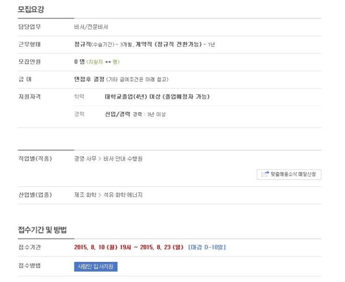Screen dimensions: 345x282
Task: Click the arrow between 제조·화학 and 석유·화학·에너지
Action: point(100,195)
